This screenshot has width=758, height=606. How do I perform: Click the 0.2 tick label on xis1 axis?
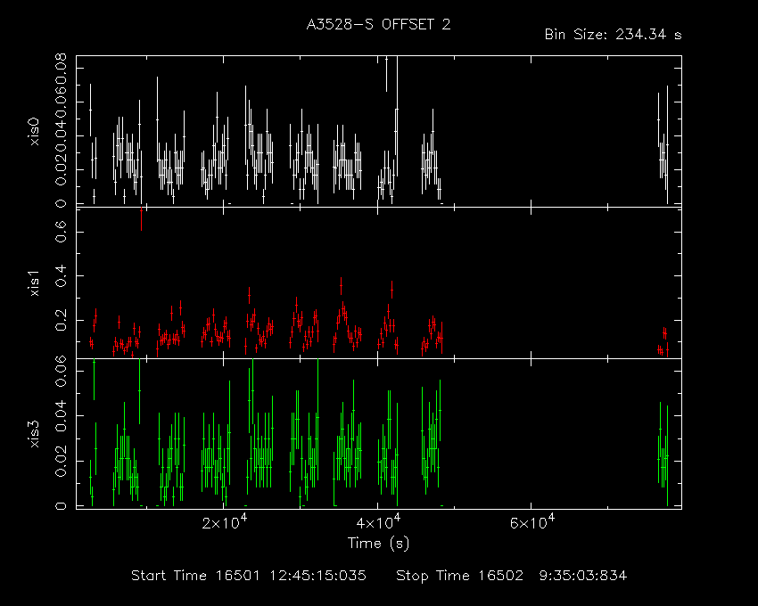pyautogui.click(x=62, y=320)
